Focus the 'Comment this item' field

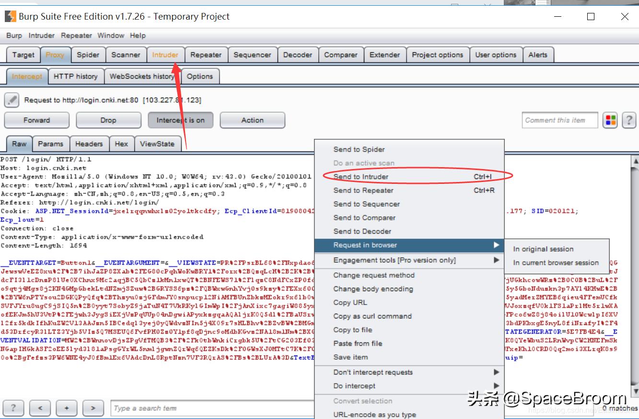point(560,120)
